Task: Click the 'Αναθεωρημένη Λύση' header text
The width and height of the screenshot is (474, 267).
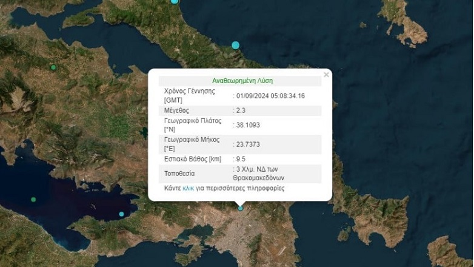Action: tap(242, 81)
